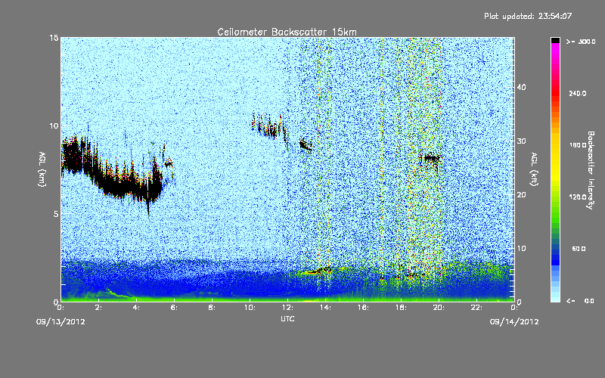
Task: Click the 10: hour tick label
Action: (x=250, y=308)
